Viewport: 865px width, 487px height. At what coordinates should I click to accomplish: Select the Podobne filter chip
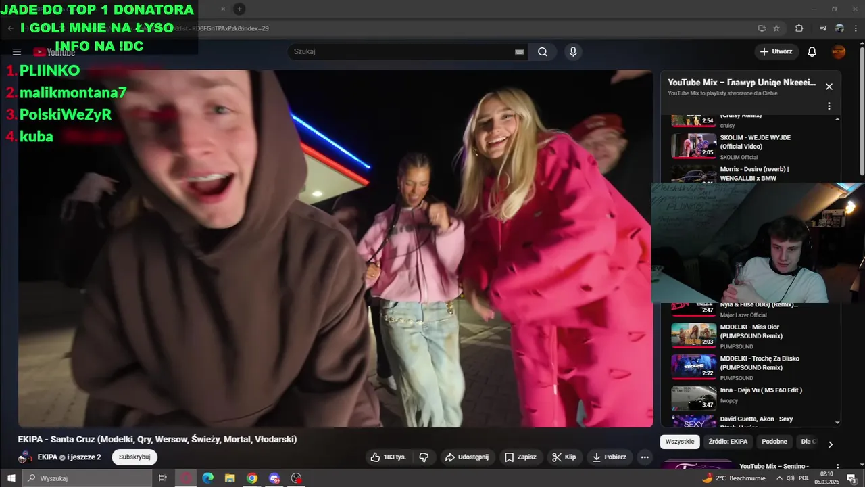[774, 442]
